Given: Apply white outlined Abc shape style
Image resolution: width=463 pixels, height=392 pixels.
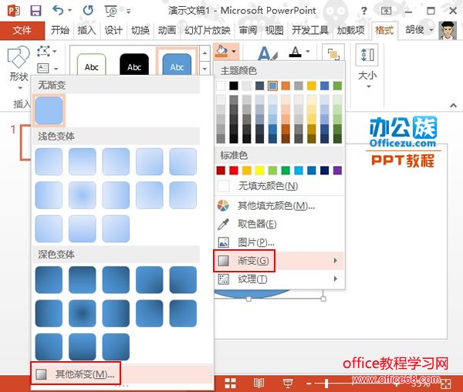Looking at the screenshot, I should [x=91, y=65].
